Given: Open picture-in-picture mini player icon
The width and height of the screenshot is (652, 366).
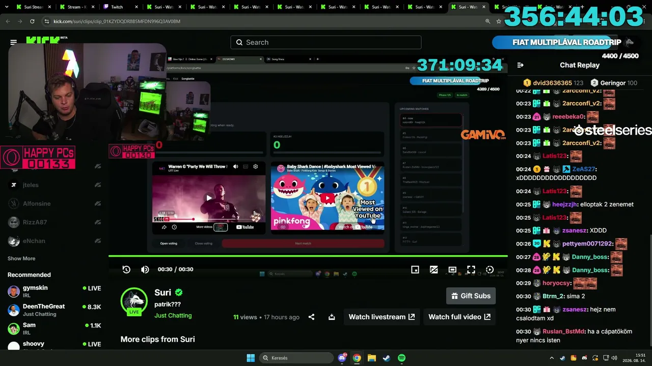Looking at the screenshot, I should tap(415, 270).
